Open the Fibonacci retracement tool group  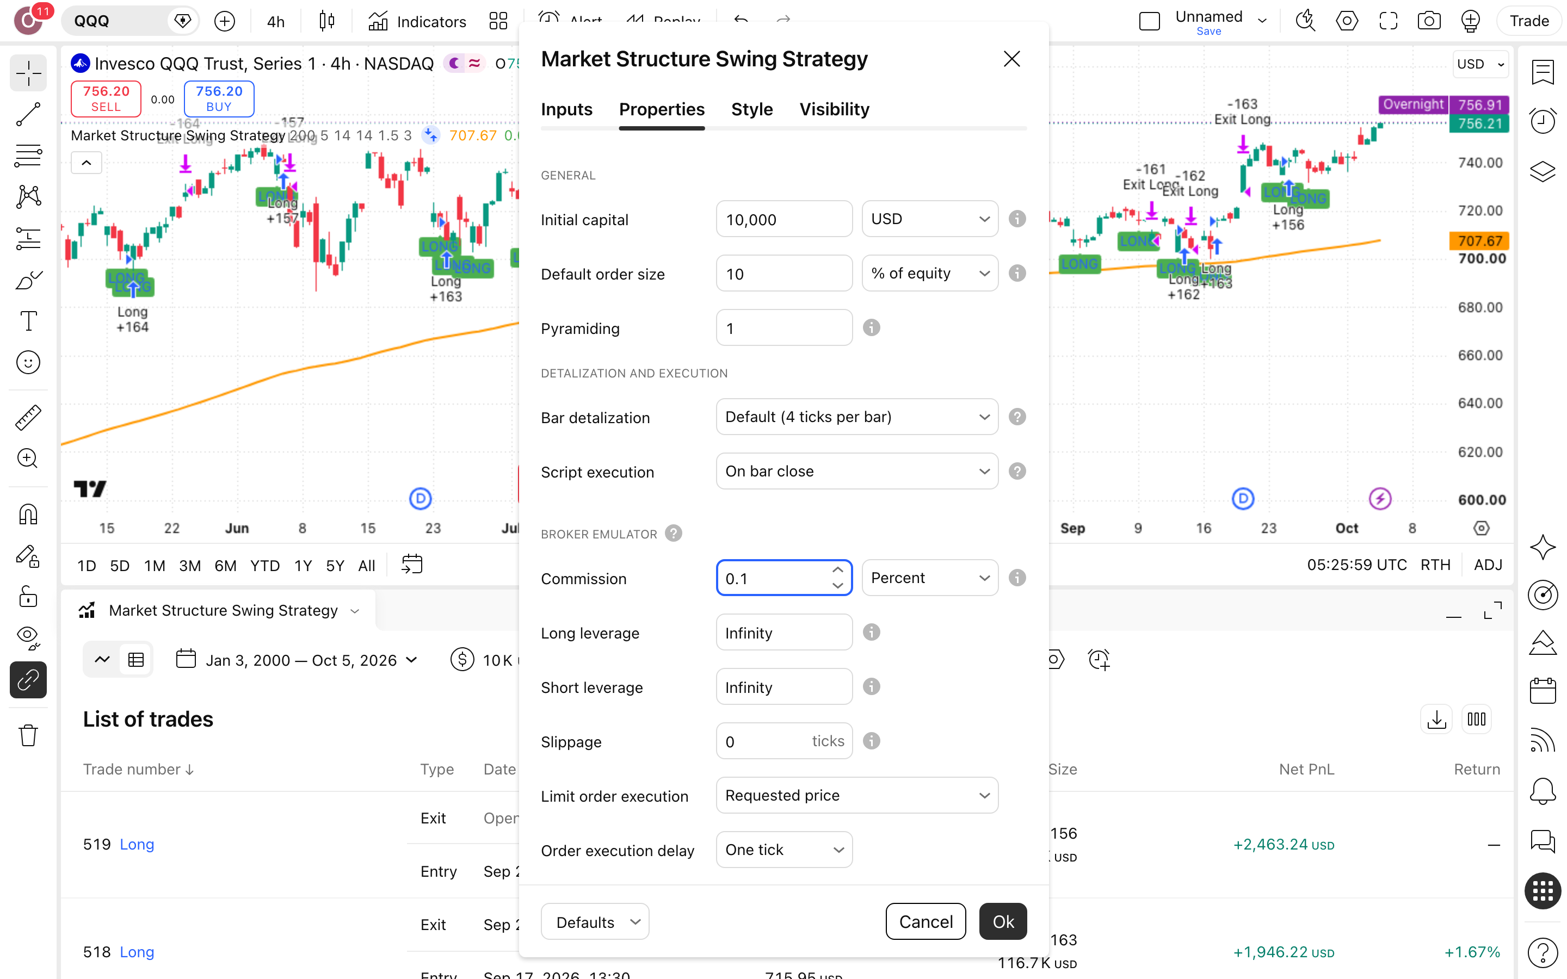(x=28, y=156)
